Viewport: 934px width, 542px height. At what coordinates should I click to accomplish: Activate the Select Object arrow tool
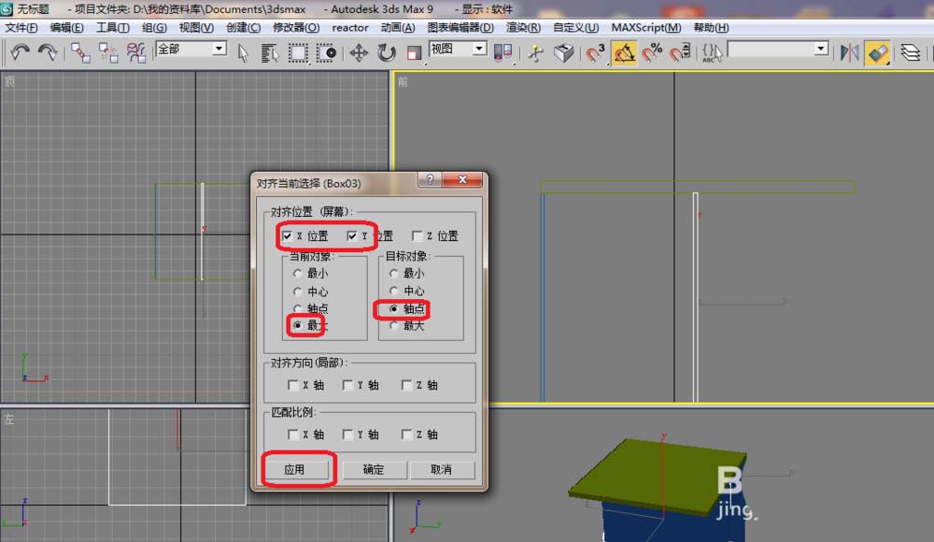[x=243, y=52]
